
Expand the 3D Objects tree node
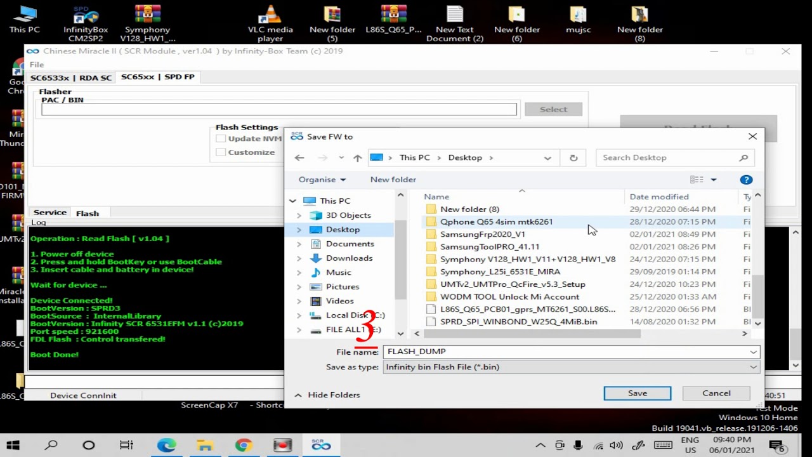click(x=299, y=215)
